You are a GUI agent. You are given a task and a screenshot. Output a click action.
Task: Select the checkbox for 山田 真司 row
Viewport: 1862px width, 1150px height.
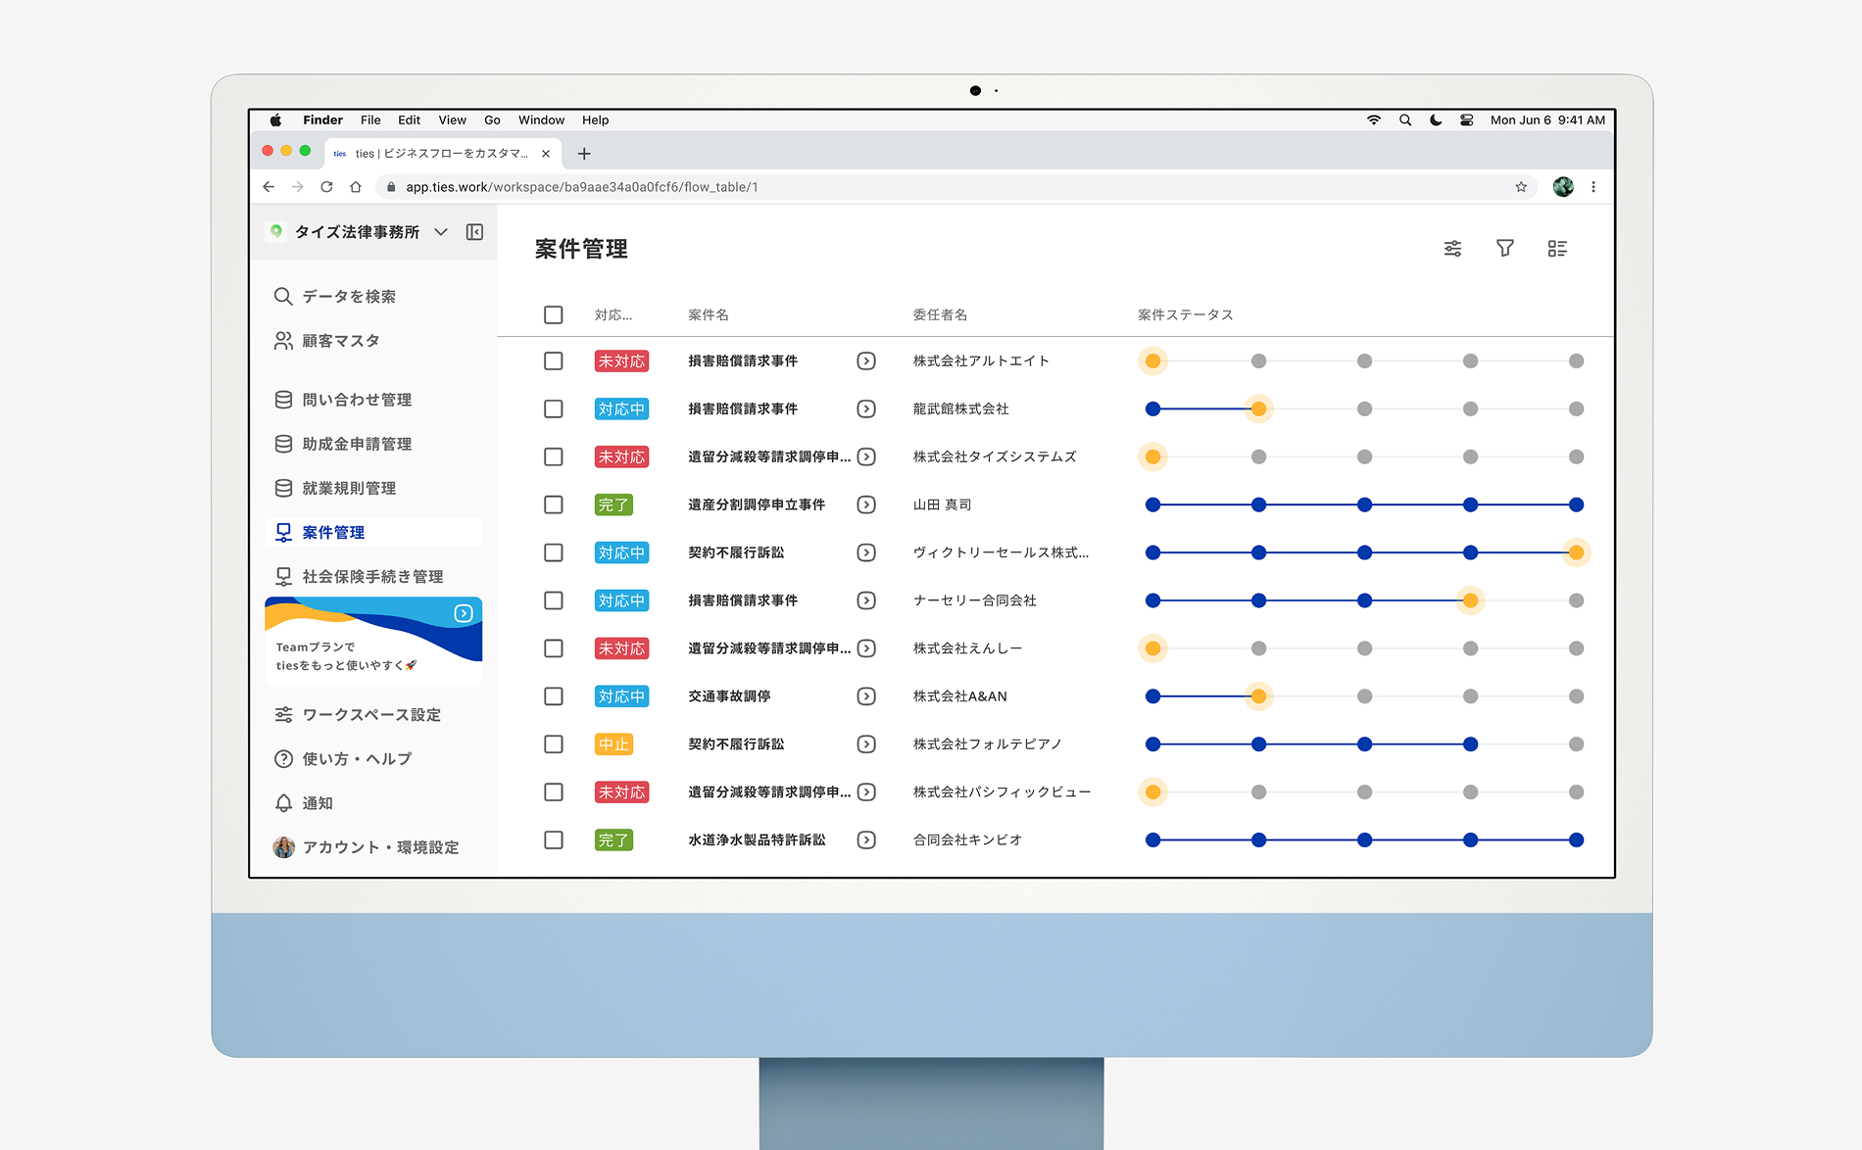554,504
